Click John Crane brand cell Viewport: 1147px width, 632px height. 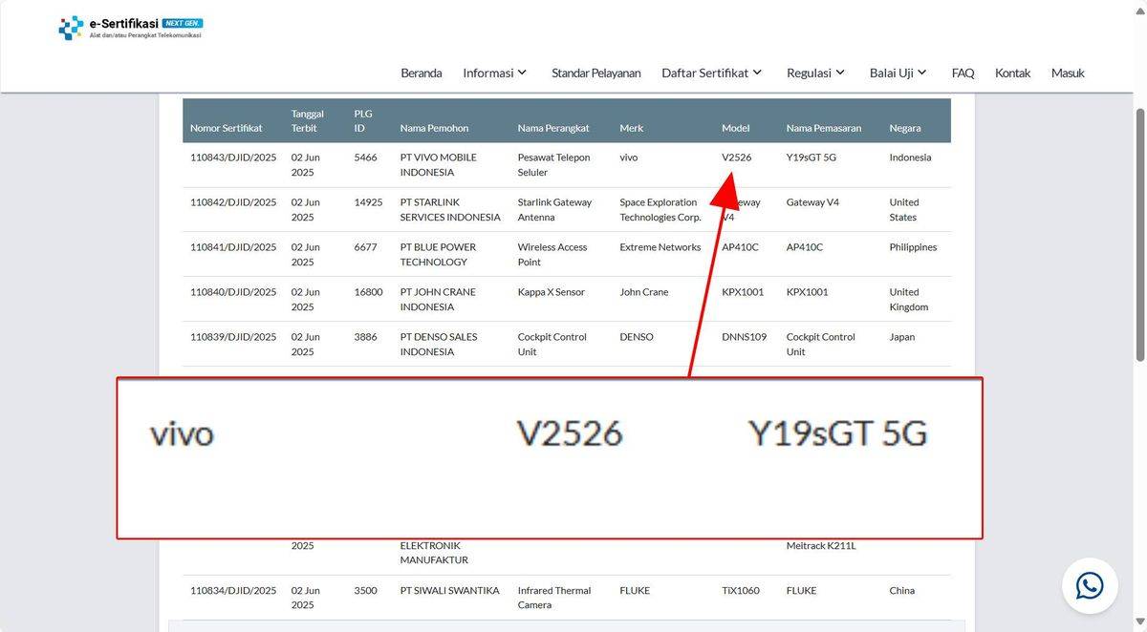point(644,292)
